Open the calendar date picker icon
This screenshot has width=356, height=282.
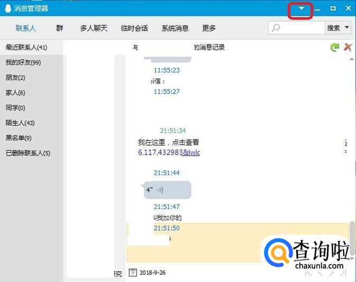pyautogui.click(x=133, y=273)
